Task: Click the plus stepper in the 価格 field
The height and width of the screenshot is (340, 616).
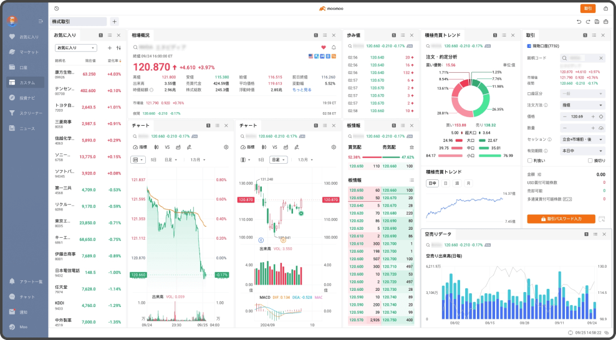Action: coord(593,116)
